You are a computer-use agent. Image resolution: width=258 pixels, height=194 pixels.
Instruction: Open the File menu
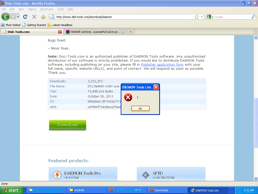click(4, 9)
